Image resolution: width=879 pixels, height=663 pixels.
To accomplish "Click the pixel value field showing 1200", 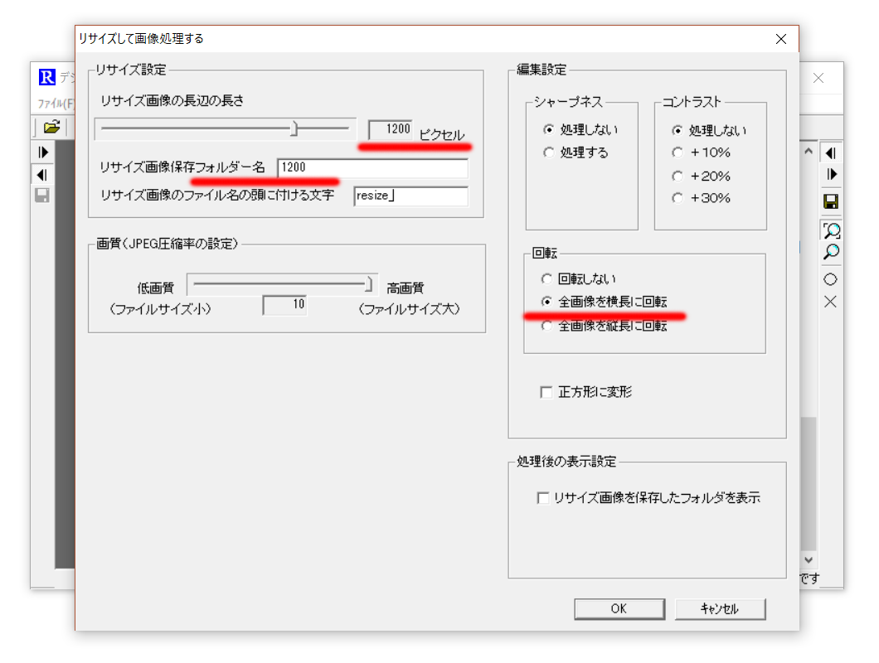I will [391, 129].
